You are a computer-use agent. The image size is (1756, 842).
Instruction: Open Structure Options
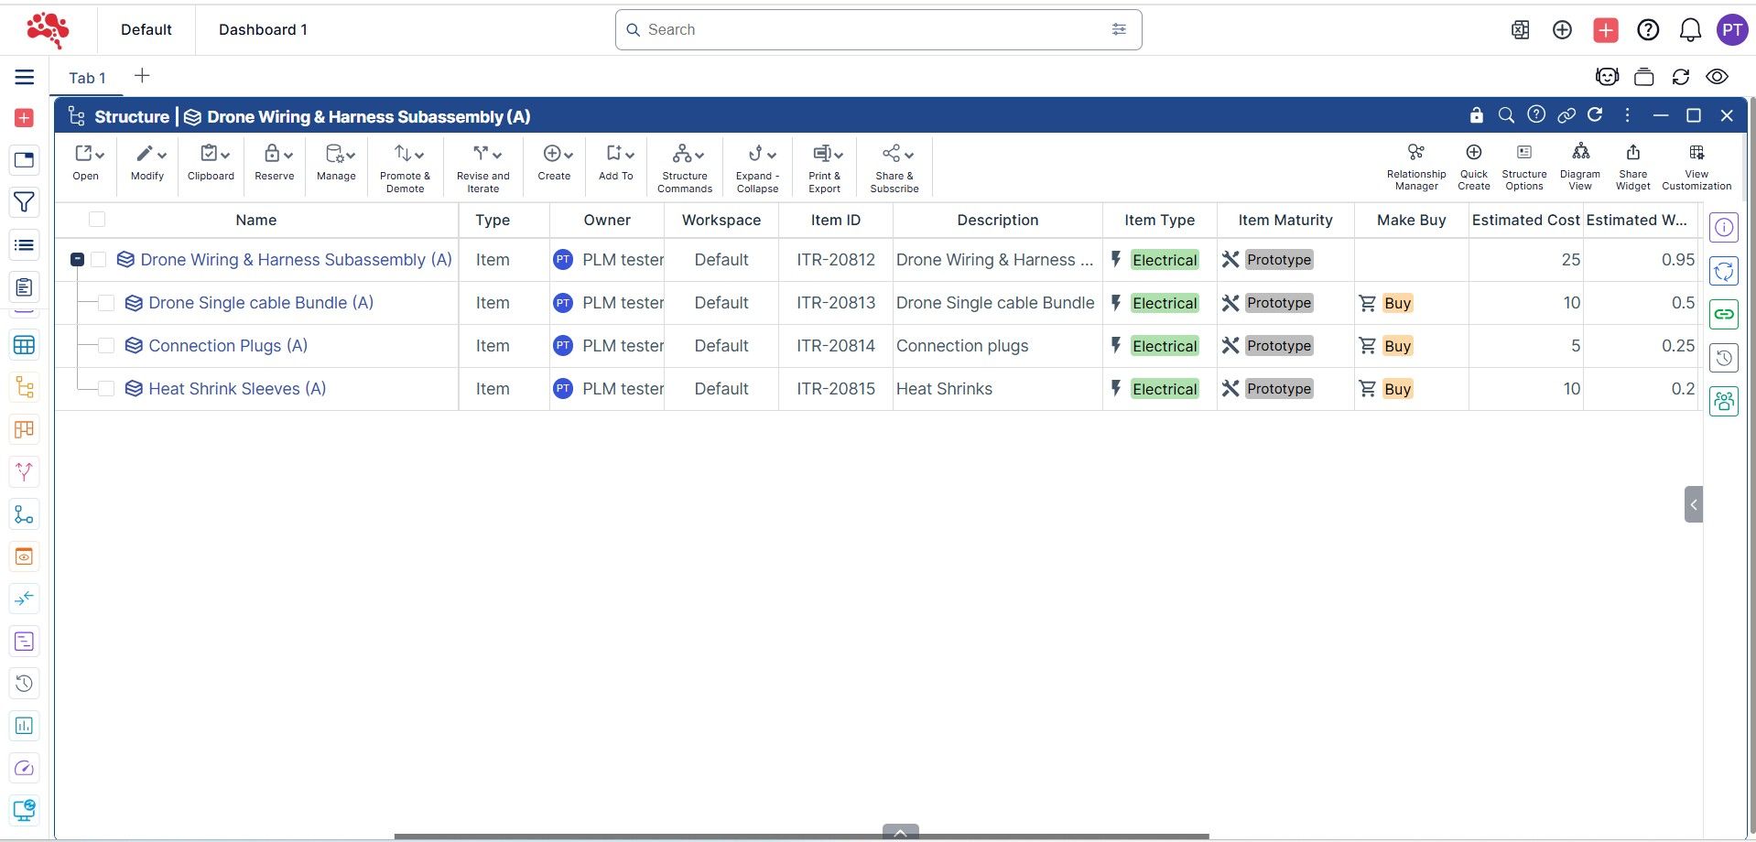(1523, 166)
